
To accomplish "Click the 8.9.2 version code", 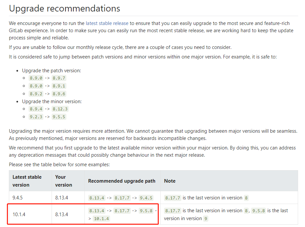I will pos(35,94).
